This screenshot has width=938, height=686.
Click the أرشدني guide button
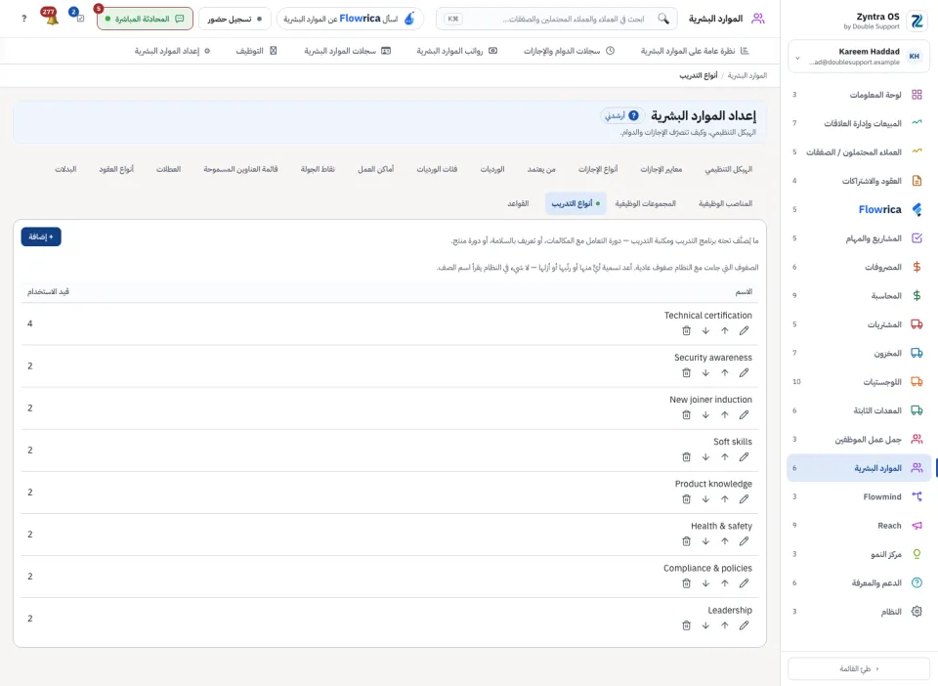click(x=622, y=115)
